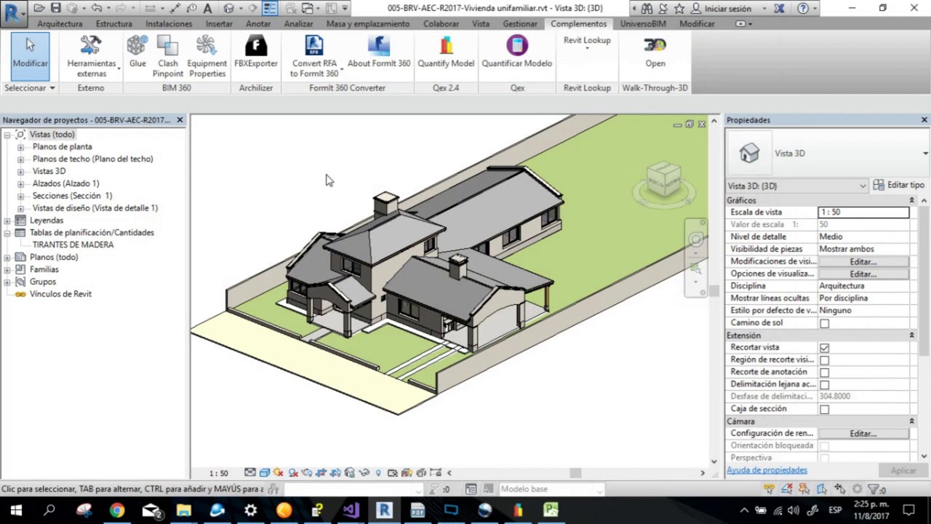Toggle Delimitación lejana activa checkbox
Viewport: 931px width, 524px height.
coord(824,385)
